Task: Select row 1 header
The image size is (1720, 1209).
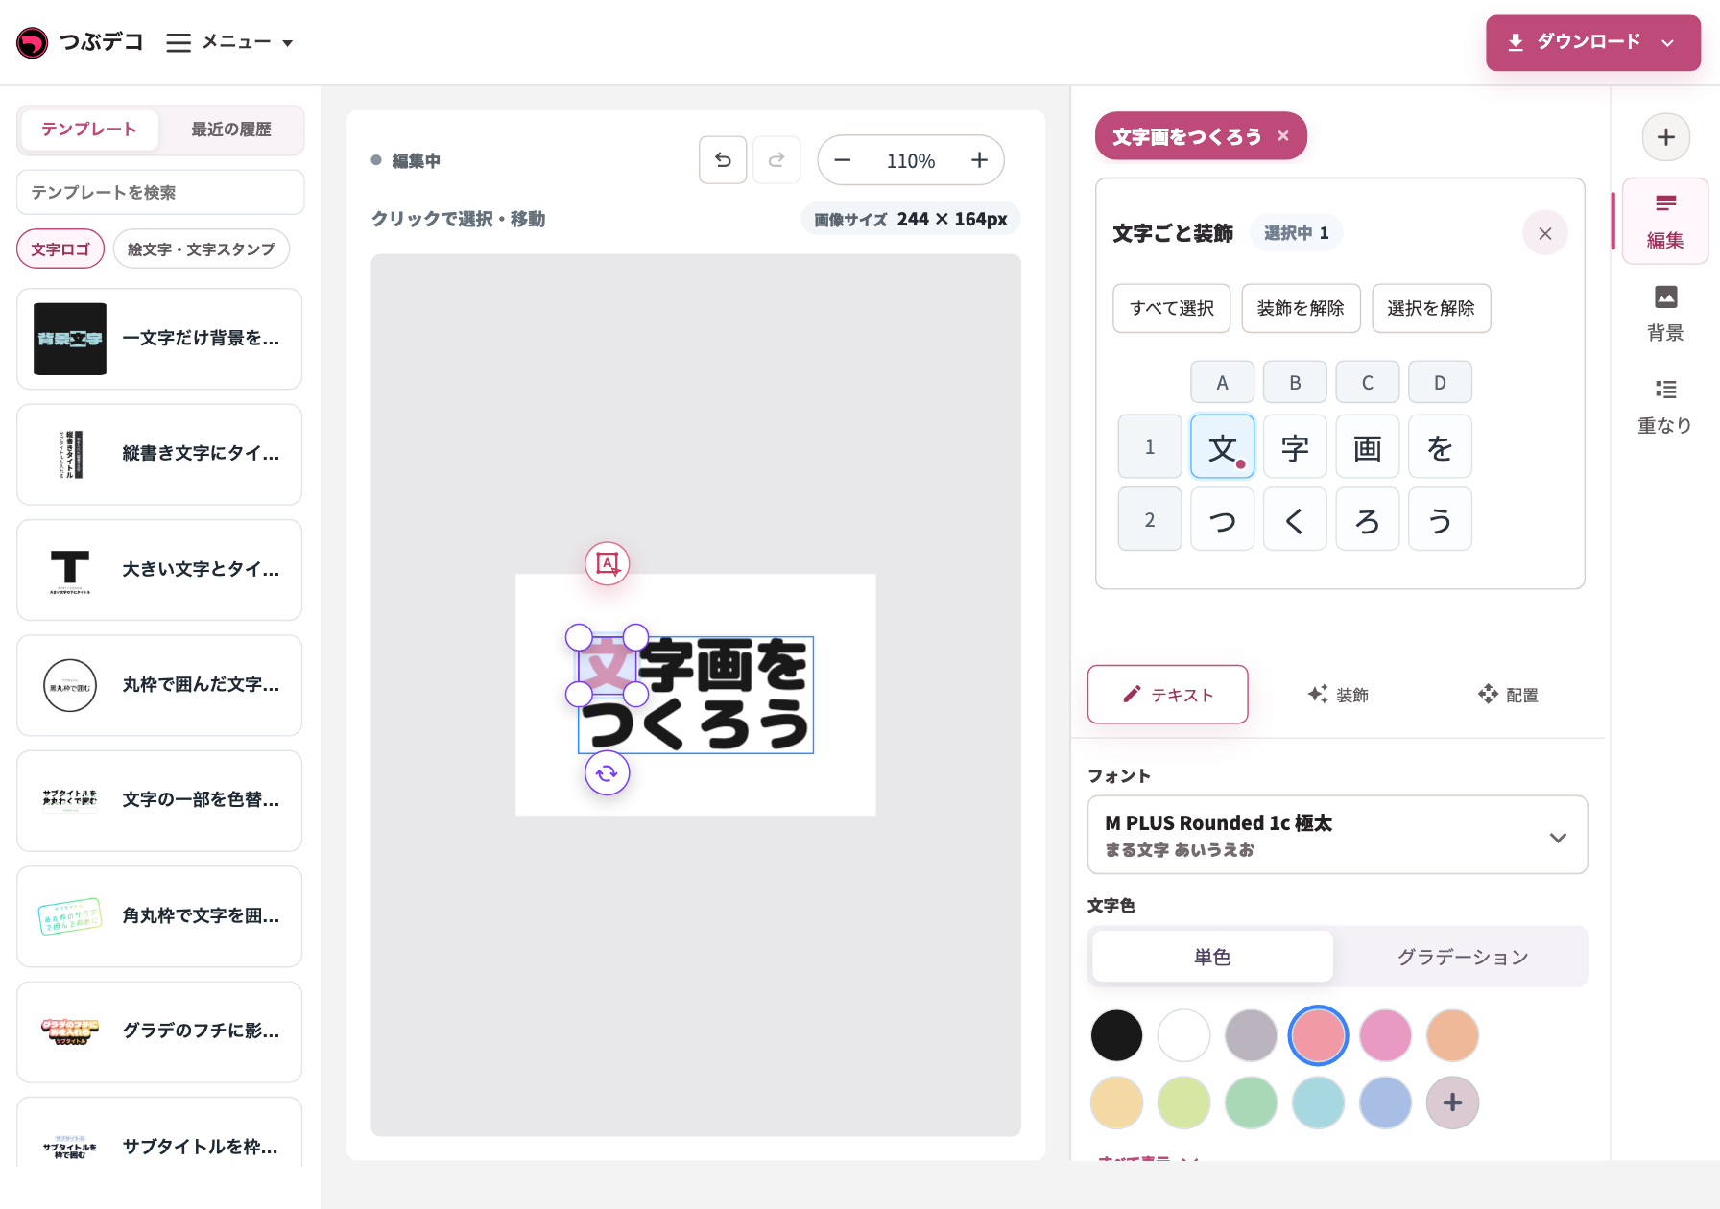Action: point(1150,446)
